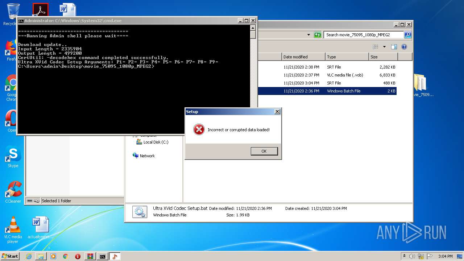
Task: Select the VLC media file (.vob) row
Action: (327, 75)
